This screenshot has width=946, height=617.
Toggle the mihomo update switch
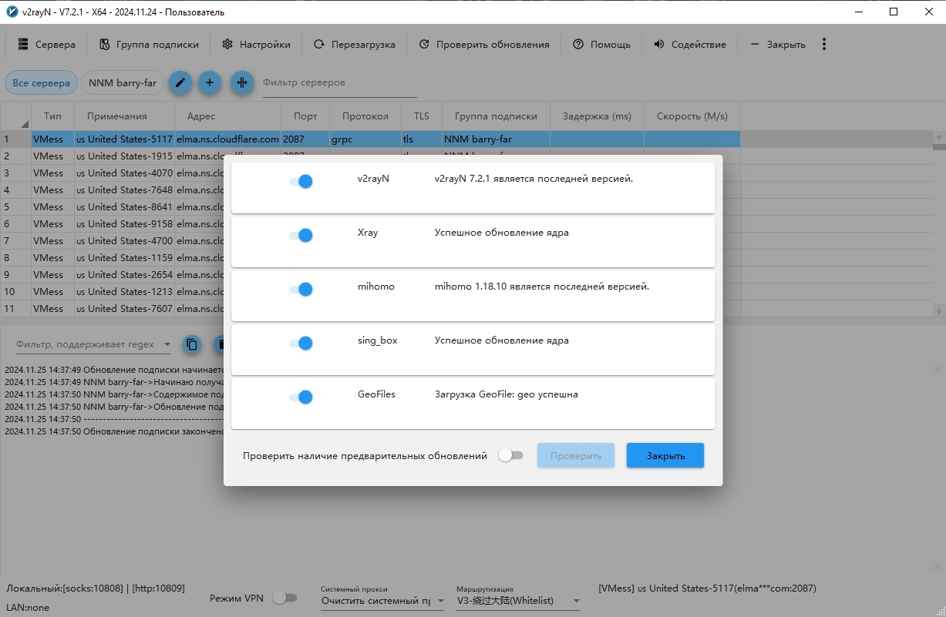tap(301, 289)
